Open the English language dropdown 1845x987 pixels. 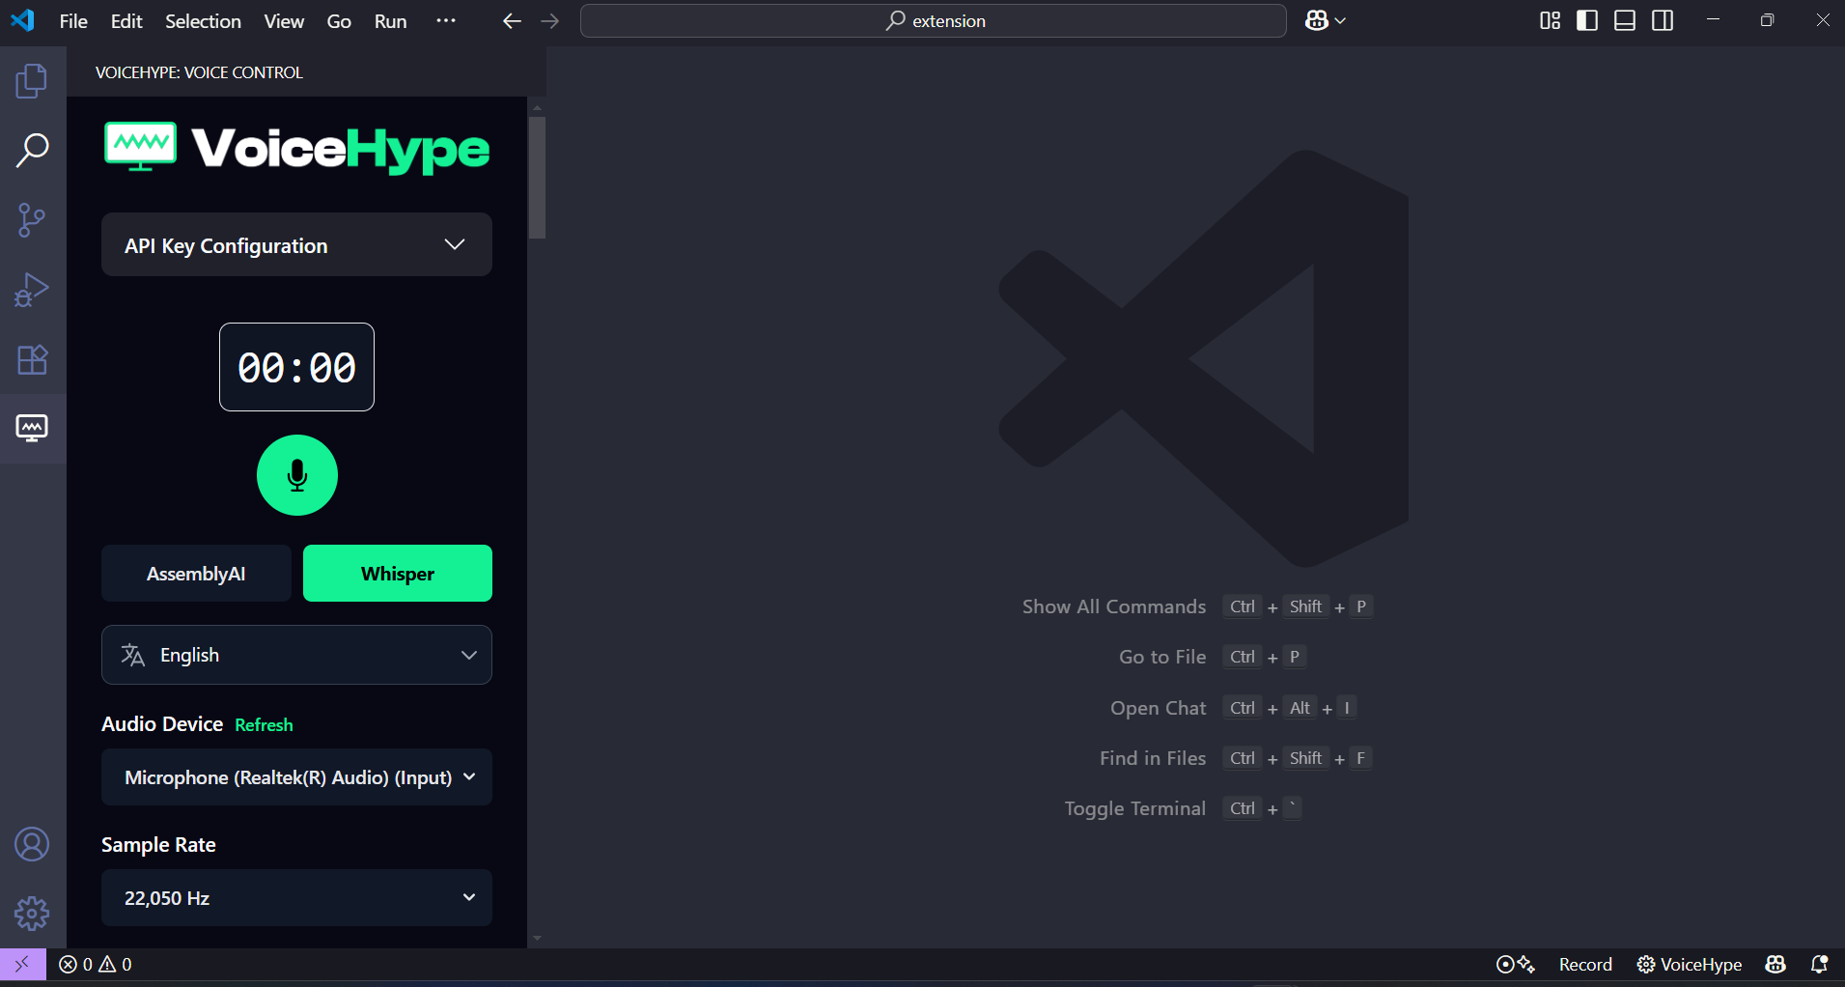point(296,655)
